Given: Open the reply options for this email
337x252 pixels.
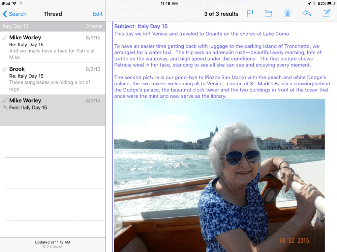Looking at the screenshot, I should tap(307, 13).
